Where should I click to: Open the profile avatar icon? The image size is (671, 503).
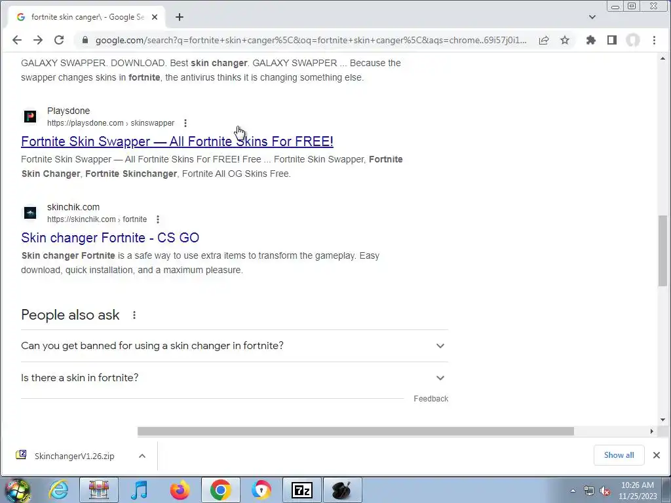(x=633, y=40)
